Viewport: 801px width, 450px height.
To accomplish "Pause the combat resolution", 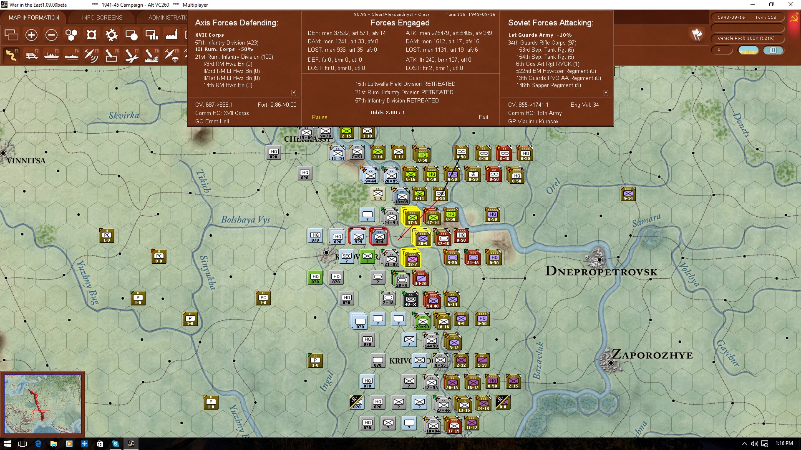I will pyautogui.click(x=319, y=117).
